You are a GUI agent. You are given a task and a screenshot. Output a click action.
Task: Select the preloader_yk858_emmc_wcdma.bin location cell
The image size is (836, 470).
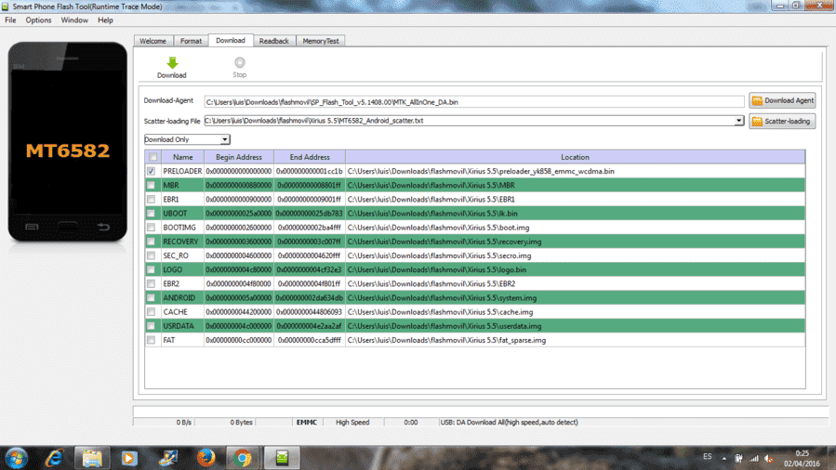pos(576,172)
